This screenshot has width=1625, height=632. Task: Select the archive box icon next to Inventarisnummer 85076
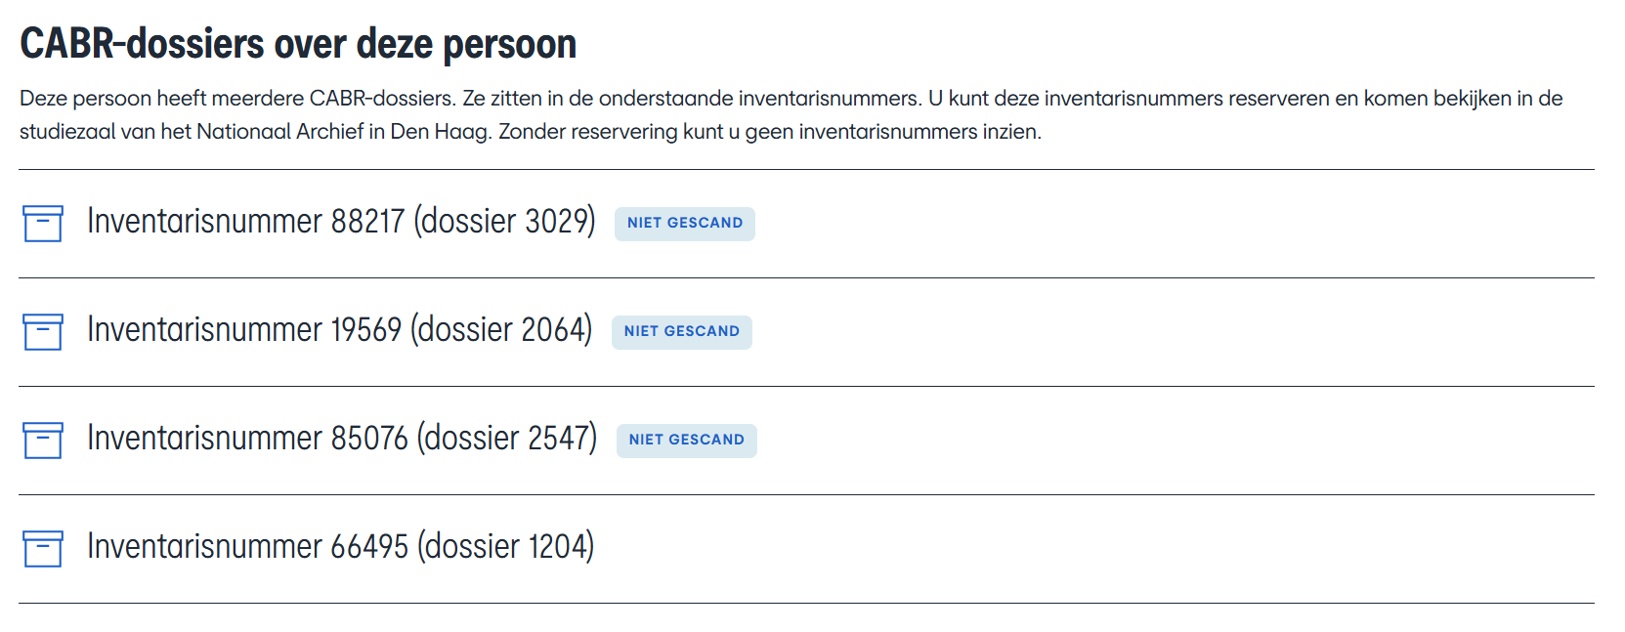tap(43, 441)
